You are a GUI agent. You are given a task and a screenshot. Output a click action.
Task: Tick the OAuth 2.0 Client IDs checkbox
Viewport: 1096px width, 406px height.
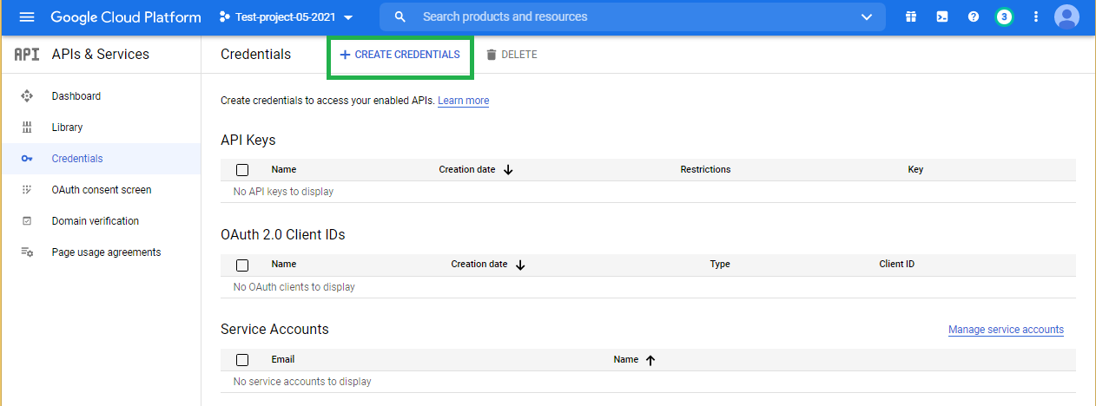click(x=242, y=265)
